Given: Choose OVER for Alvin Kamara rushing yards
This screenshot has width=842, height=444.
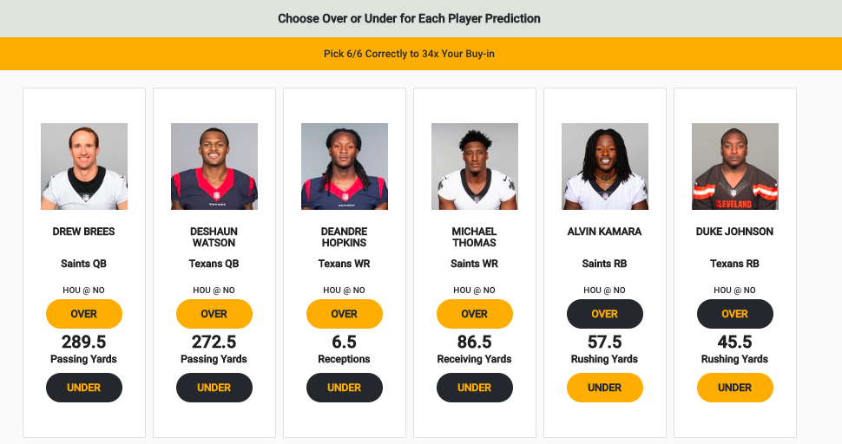Looking at the screenshot, I should click(605, 314).
